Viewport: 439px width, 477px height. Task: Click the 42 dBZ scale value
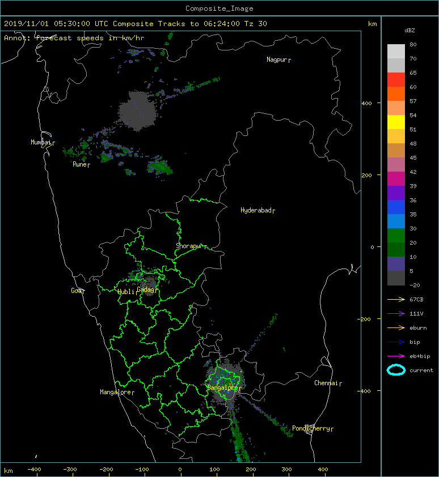(x=413, y=172)
